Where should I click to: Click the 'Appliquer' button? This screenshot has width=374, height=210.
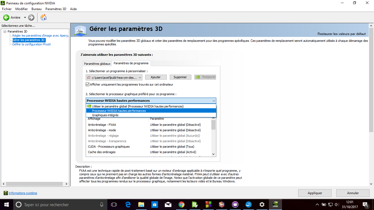pos(315,193)
